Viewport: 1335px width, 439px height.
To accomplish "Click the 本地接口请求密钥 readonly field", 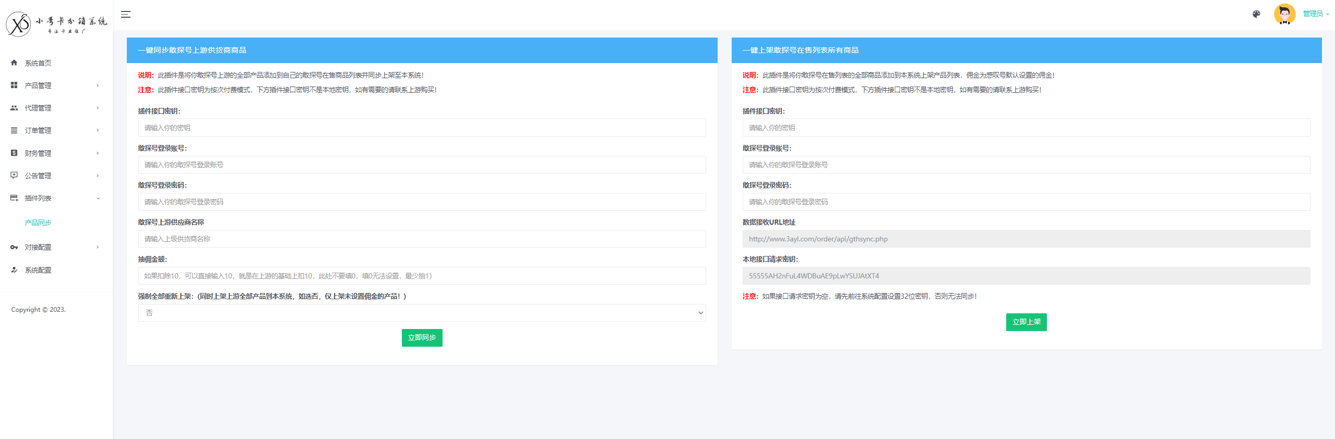I will tap(1026, 276).
